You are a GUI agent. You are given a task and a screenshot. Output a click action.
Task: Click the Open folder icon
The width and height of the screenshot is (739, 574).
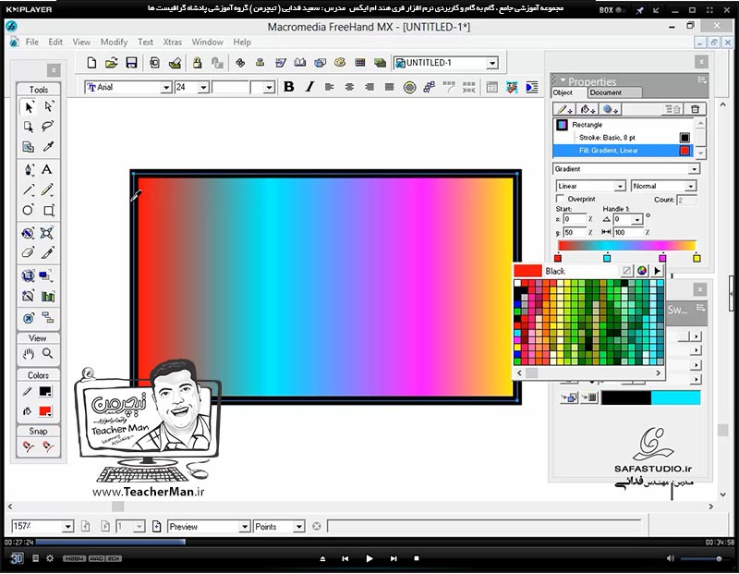pos(111,63)
